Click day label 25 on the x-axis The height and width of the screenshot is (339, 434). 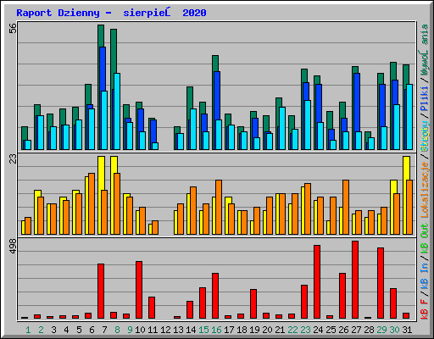click(x=331, y=330)
